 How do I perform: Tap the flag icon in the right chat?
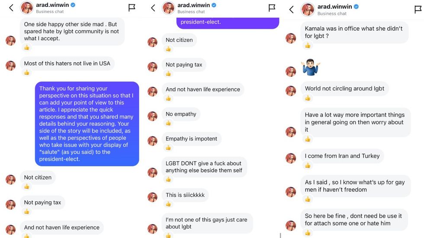[418, 9]
